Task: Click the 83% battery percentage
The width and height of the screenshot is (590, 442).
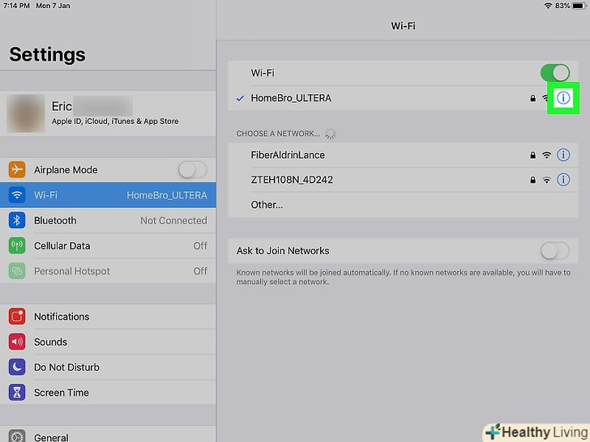Action: 562,6
